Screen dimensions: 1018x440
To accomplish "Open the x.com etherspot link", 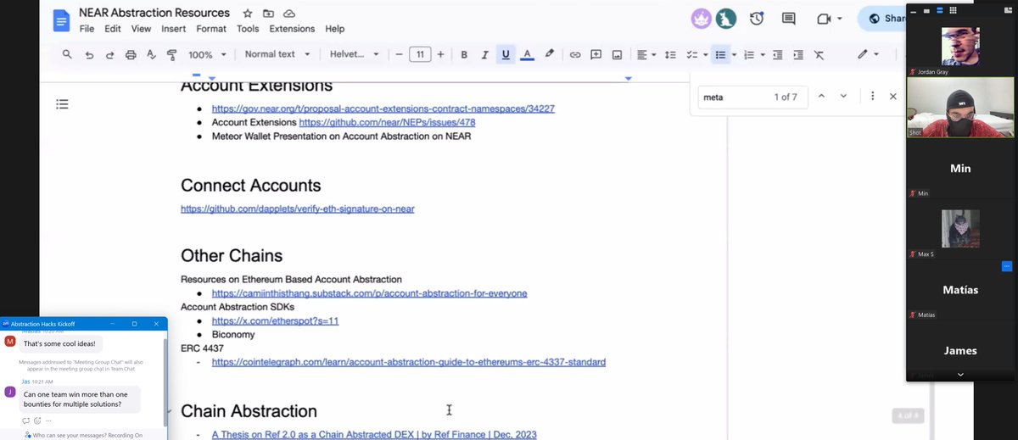I will coord(276,321).
